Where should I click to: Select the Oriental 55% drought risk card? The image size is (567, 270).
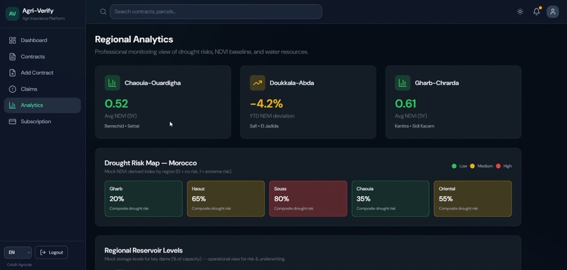click(x=473, y=198)
